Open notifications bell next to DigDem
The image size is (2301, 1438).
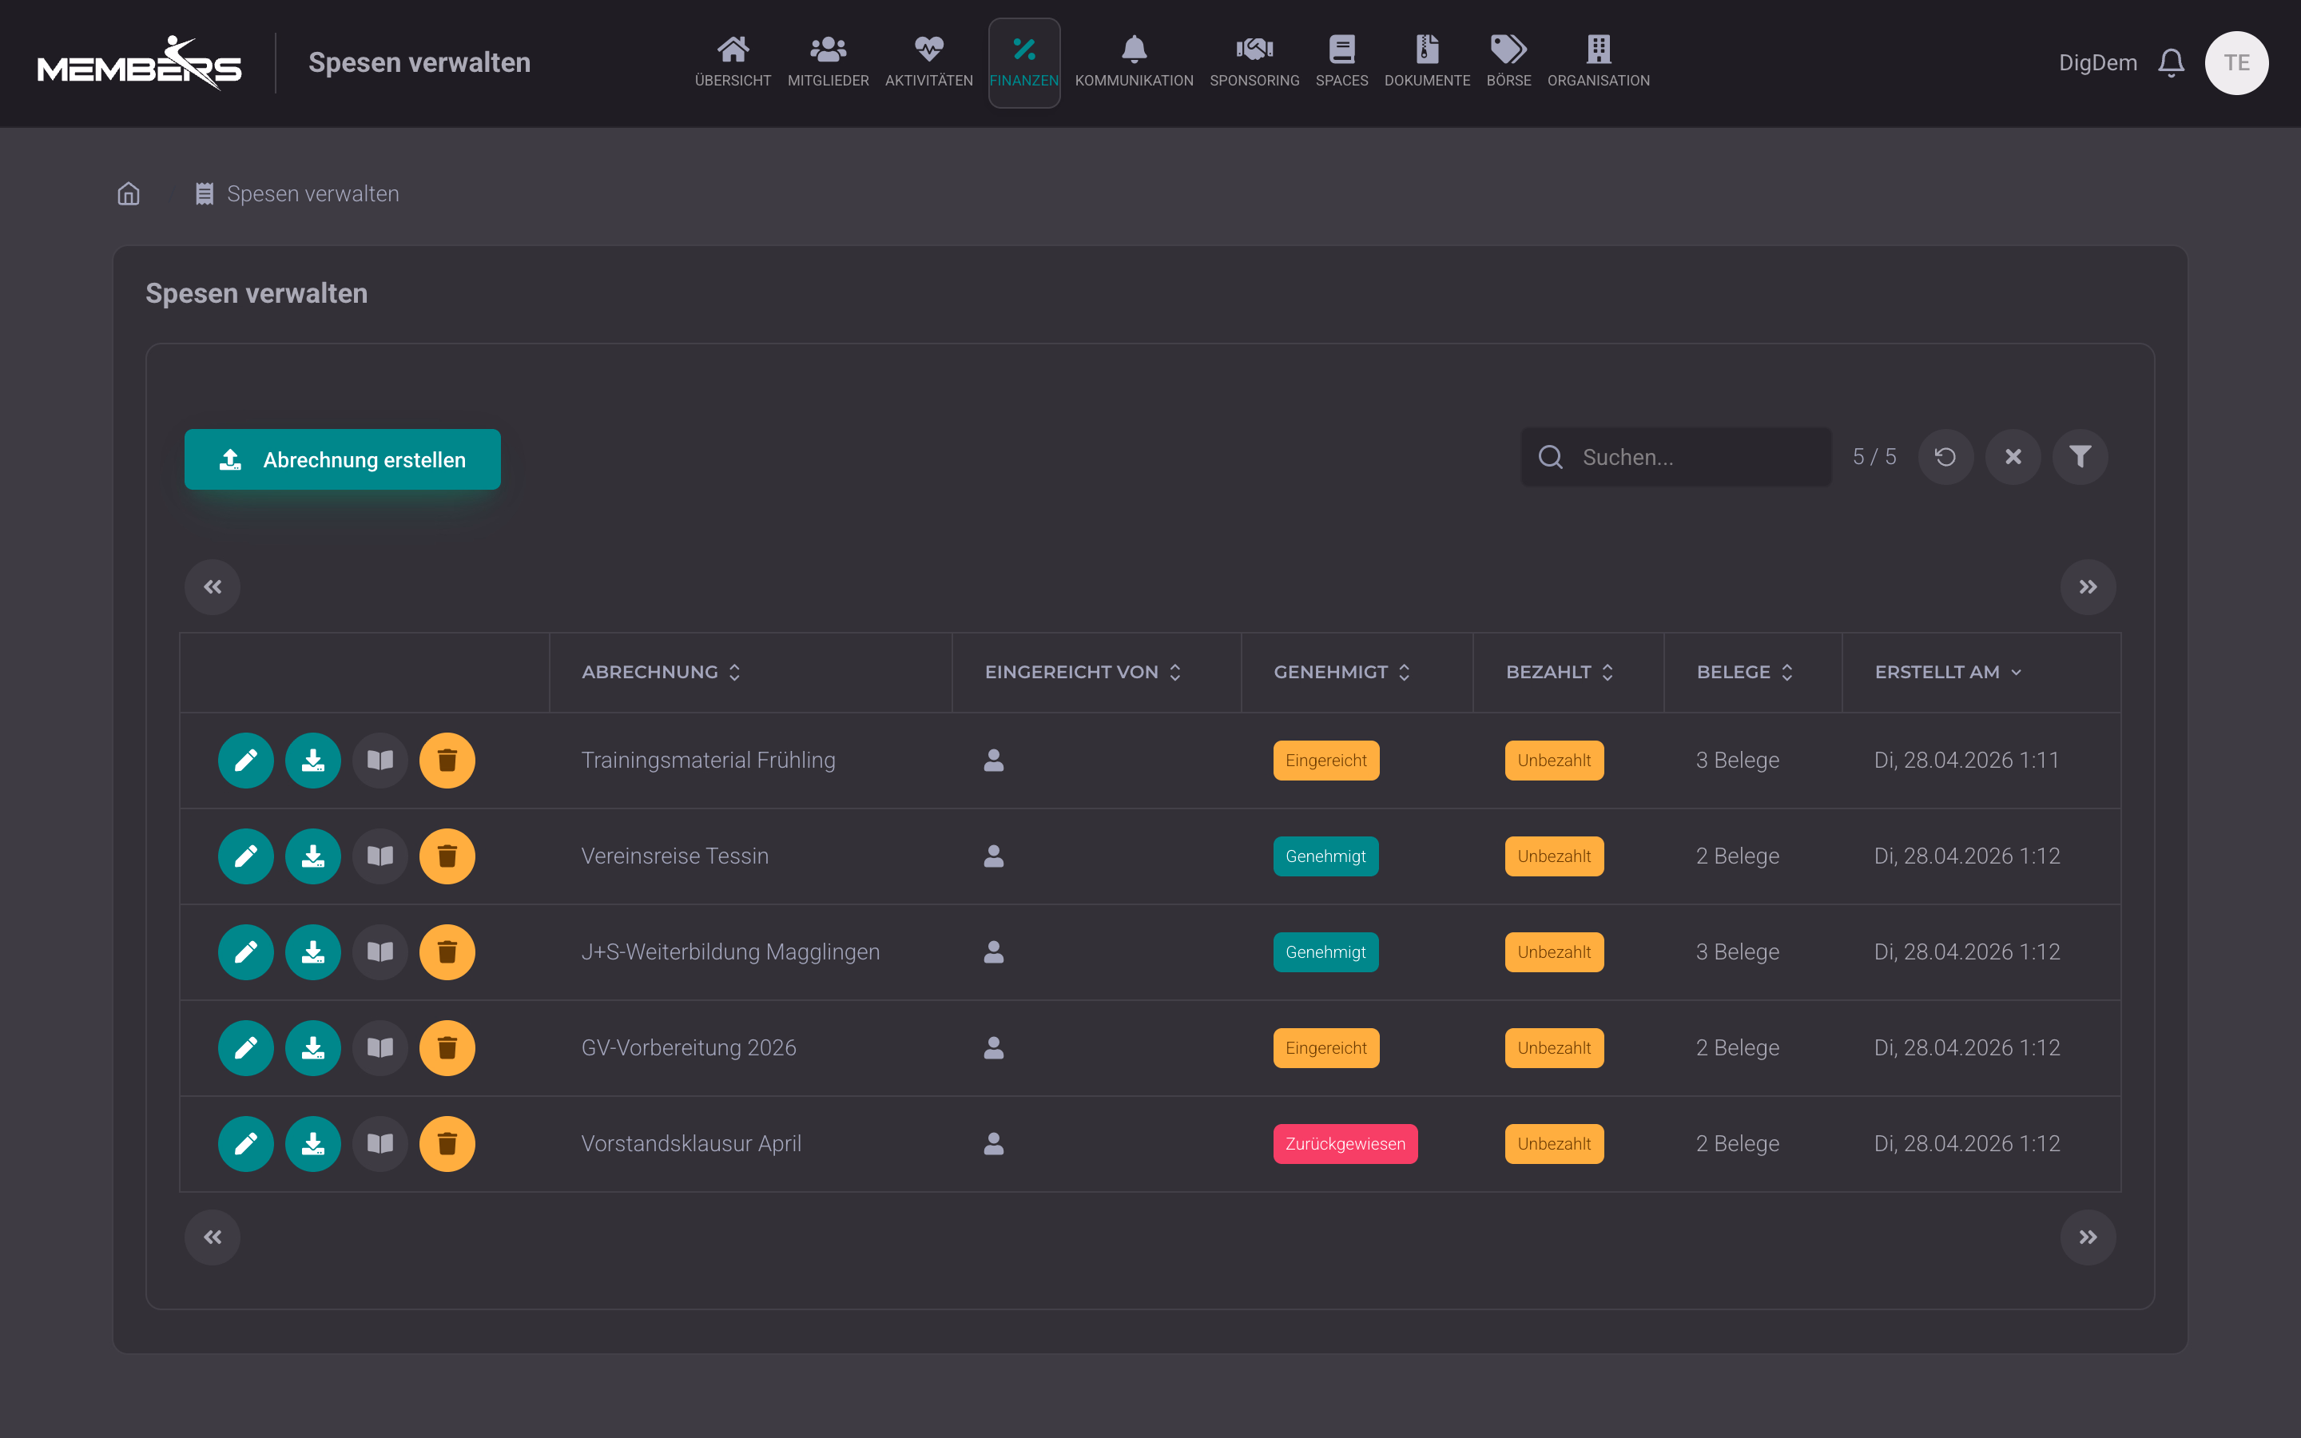[2171, 63]
